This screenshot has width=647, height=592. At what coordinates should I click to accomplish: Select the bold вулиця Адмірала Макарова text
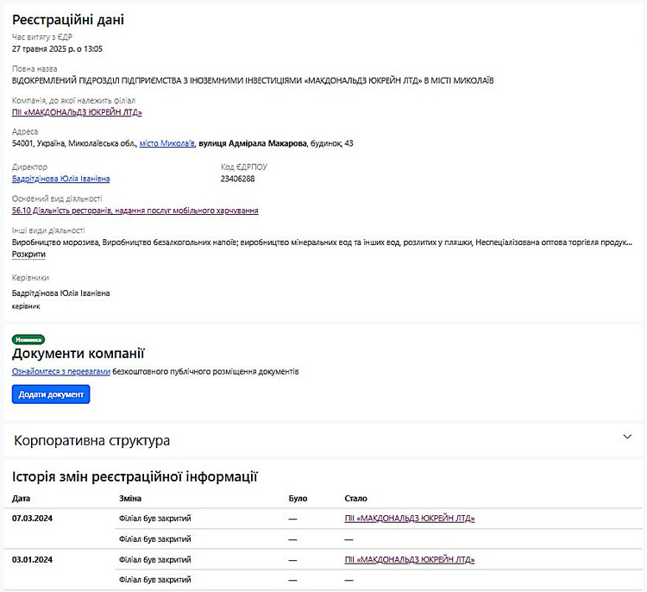252,143
